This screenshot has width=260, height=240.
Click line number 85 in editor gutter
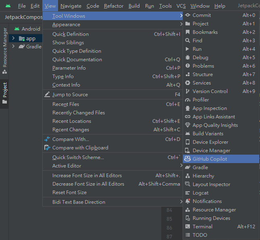169,219
